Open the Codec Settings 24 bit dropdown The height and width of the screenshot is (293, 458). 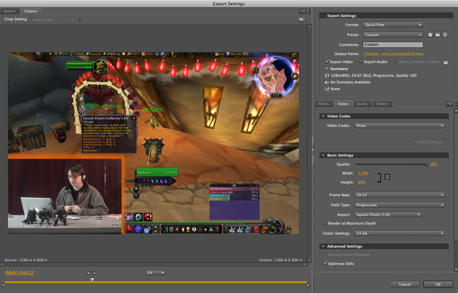coord(400,233)
